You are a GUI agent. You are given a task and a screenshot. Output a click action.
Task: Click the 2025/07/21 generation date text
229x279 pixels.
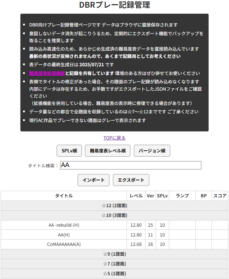pos(92,65)
